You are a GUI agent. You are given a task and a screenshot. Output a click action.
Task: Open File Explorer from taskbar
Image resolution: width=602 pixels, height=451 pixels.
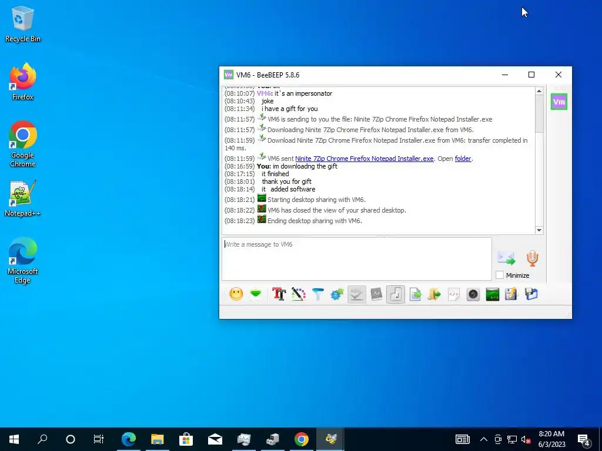tap(158, 439)
